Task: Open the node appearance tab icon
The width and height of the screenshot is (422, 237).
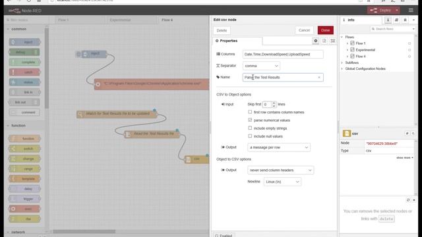Action: point(333,41)
